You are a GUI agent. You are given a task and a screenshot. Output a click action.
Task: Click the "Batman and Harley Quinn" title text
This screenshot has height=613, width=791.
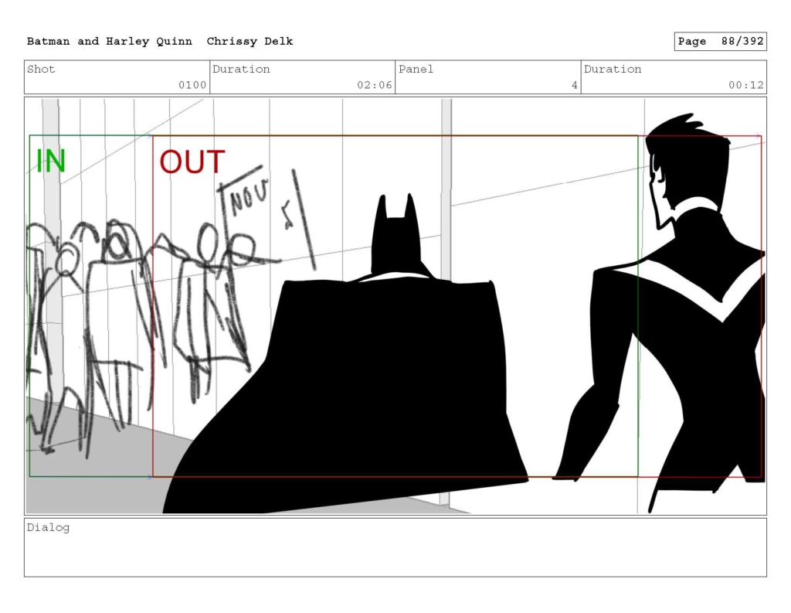pos(110,42)
